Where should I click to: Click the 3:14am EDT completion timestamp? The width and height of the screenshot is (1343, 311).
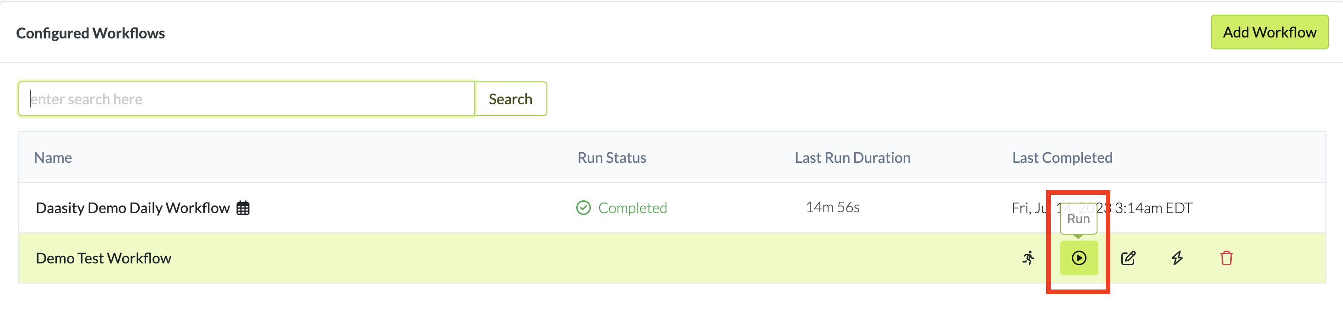click(1153, 208)
